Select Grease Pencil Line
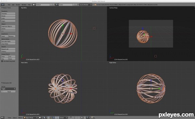Viewport: 195px width, 119px height. (x=12, y=57)
